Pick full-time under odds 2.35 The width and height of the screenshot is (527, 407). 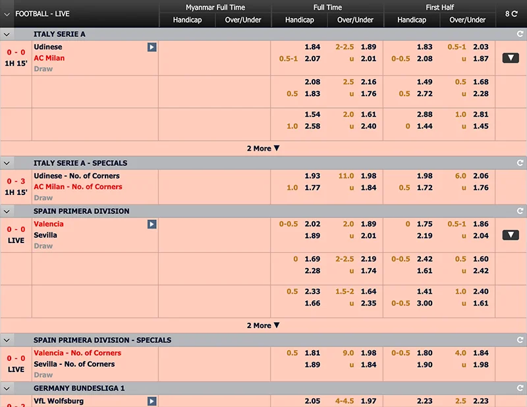368,303
